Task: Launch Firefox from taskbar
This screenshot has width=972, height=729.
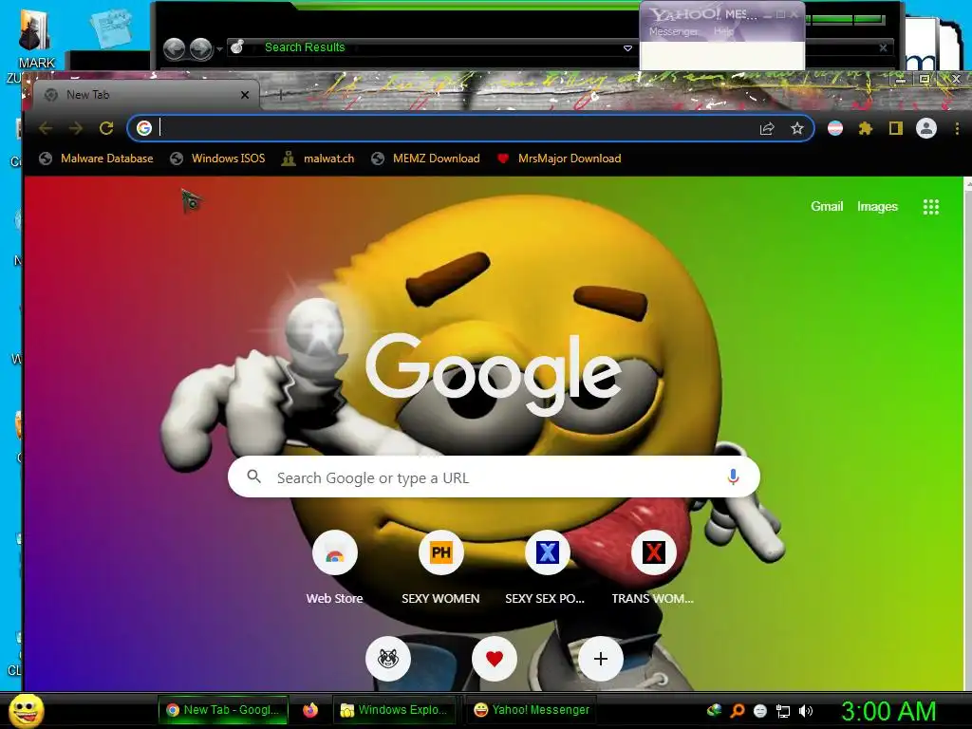Action: (x=310, y=710)
